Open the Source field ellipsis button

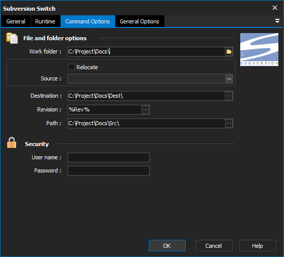[x=229, y=79]
